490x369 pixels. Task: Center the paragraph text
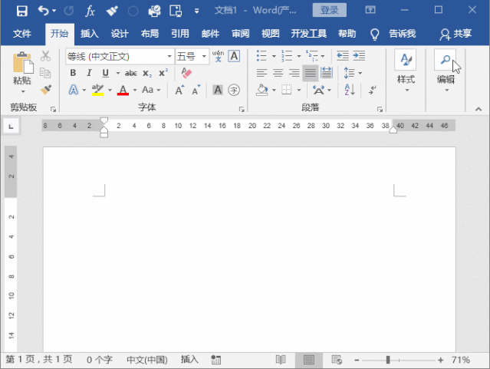[278, 73]
